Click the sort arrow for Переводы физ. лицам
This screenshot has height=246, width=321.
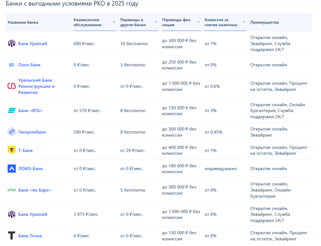198,22
